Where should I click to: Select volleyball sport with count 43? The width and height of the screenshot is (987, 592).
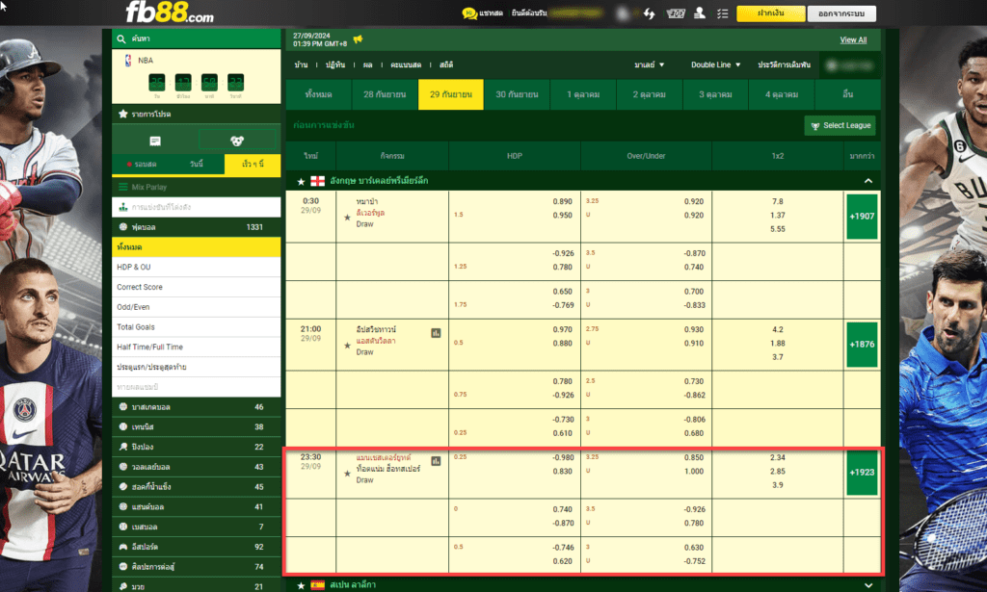[196, 467]
